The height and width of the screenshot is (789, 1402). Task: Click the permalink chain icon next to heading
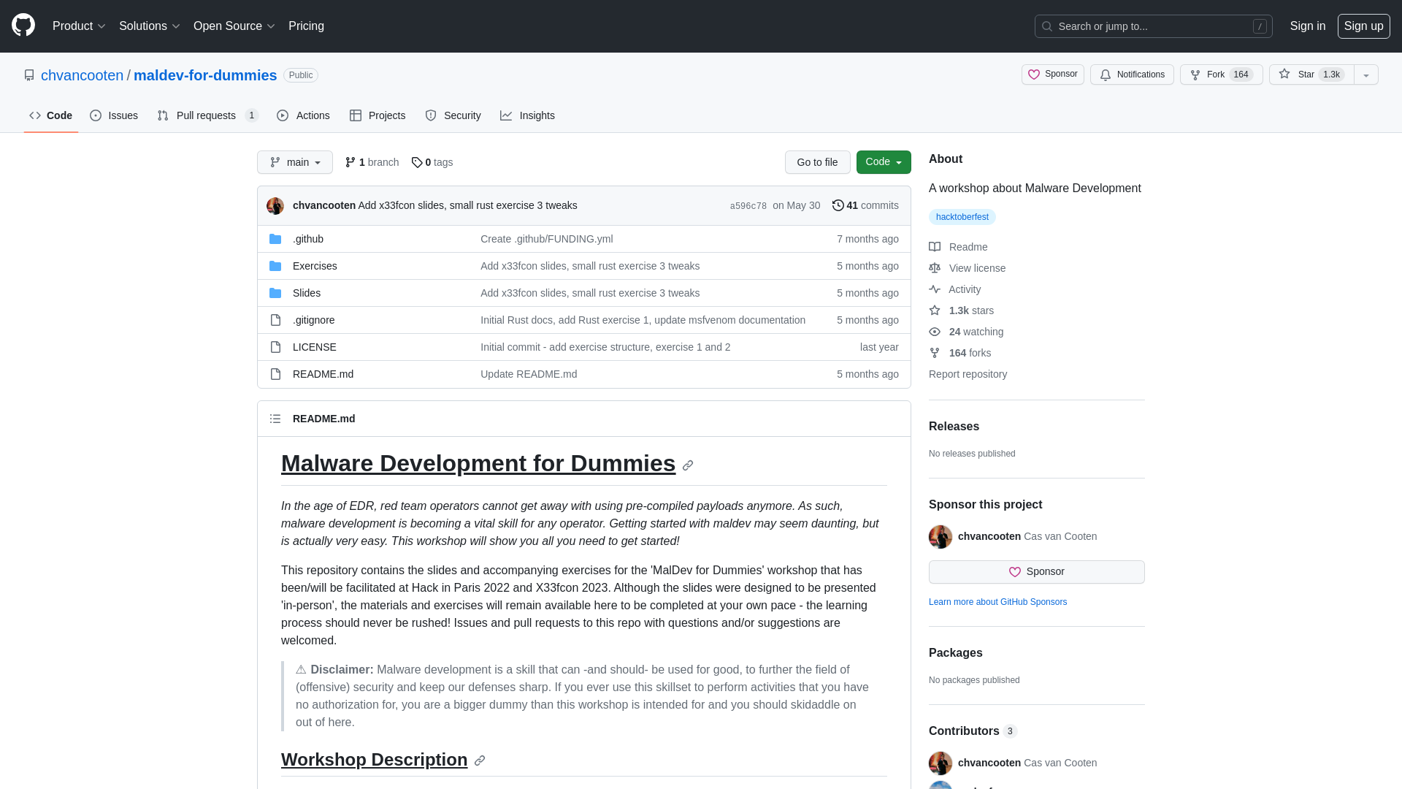pyautogui.click(x=687, y=465)
